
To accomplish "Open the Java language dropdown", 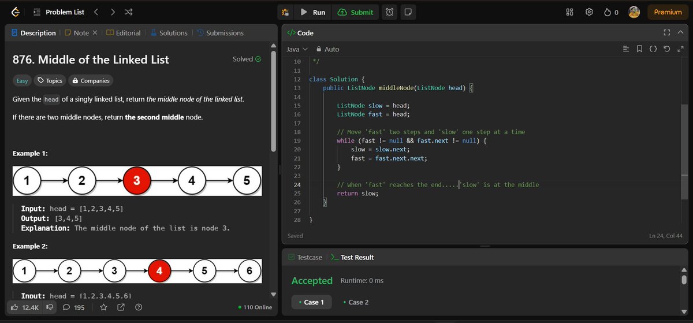I will click(297, 49).
